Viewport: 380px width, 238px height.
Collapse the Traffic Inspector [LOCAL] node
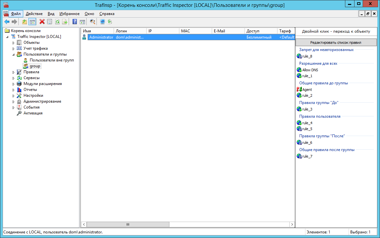(7, 37)
